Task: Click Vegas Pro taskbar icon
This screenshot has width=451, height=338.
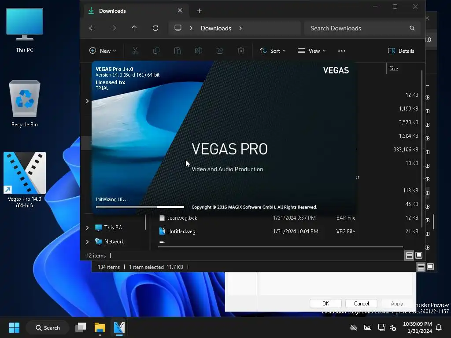Action: (x=119, y=327)
